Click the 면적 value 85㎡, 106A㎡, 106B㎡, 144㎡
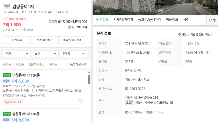This screenshot has width=219, height=123. [x=145, y=112]
